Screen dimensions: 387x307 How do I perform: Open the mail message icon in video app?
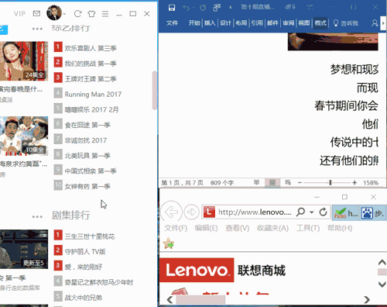click(36, 13)
